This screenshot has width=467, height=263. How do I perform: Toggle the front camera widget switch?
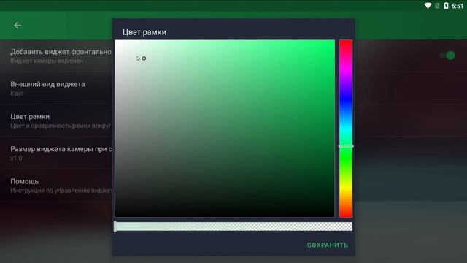[448, 56]
